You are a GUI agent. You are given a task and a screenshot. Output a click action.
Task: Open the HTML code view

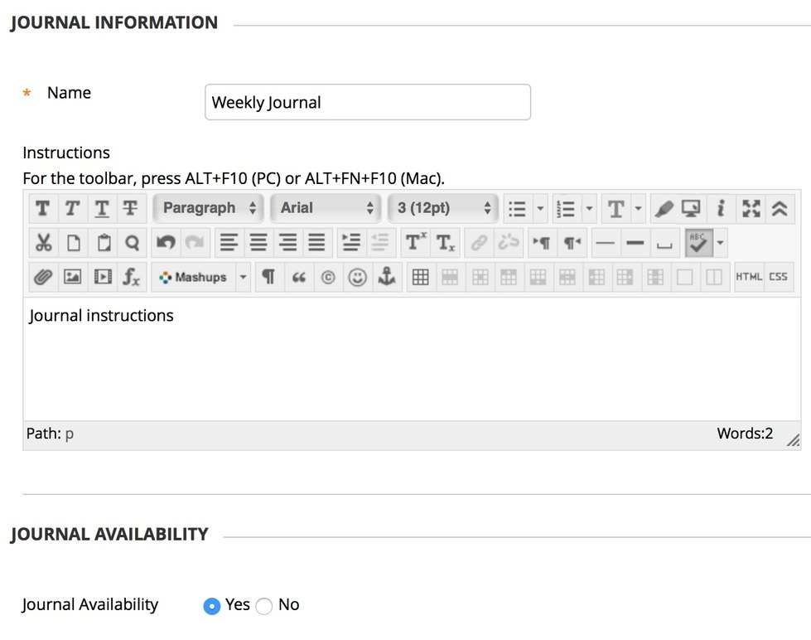pyautogui.click(x=749, y=278)
